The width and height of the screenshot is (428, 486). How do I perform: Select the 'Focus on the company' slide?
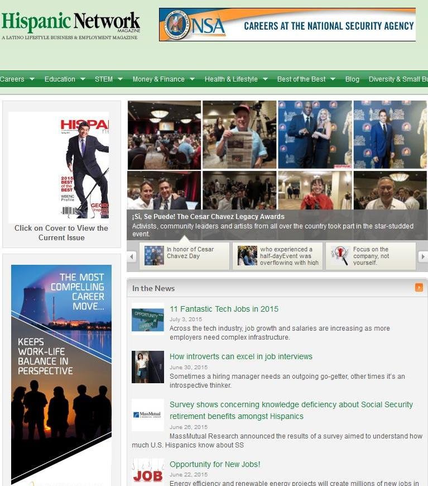[x=371, y=256]
